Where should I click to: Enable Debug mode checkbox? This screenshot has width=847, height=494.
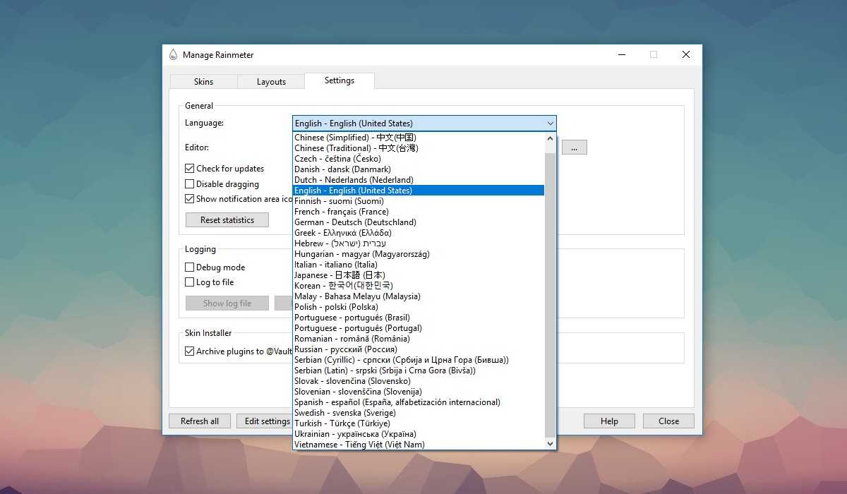[x=190, y=267]
